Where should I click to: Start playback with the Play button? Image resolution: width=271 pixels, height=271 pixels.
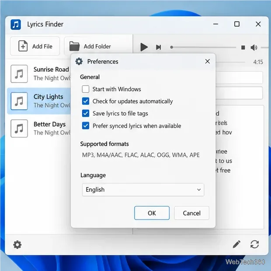[144, 47]
